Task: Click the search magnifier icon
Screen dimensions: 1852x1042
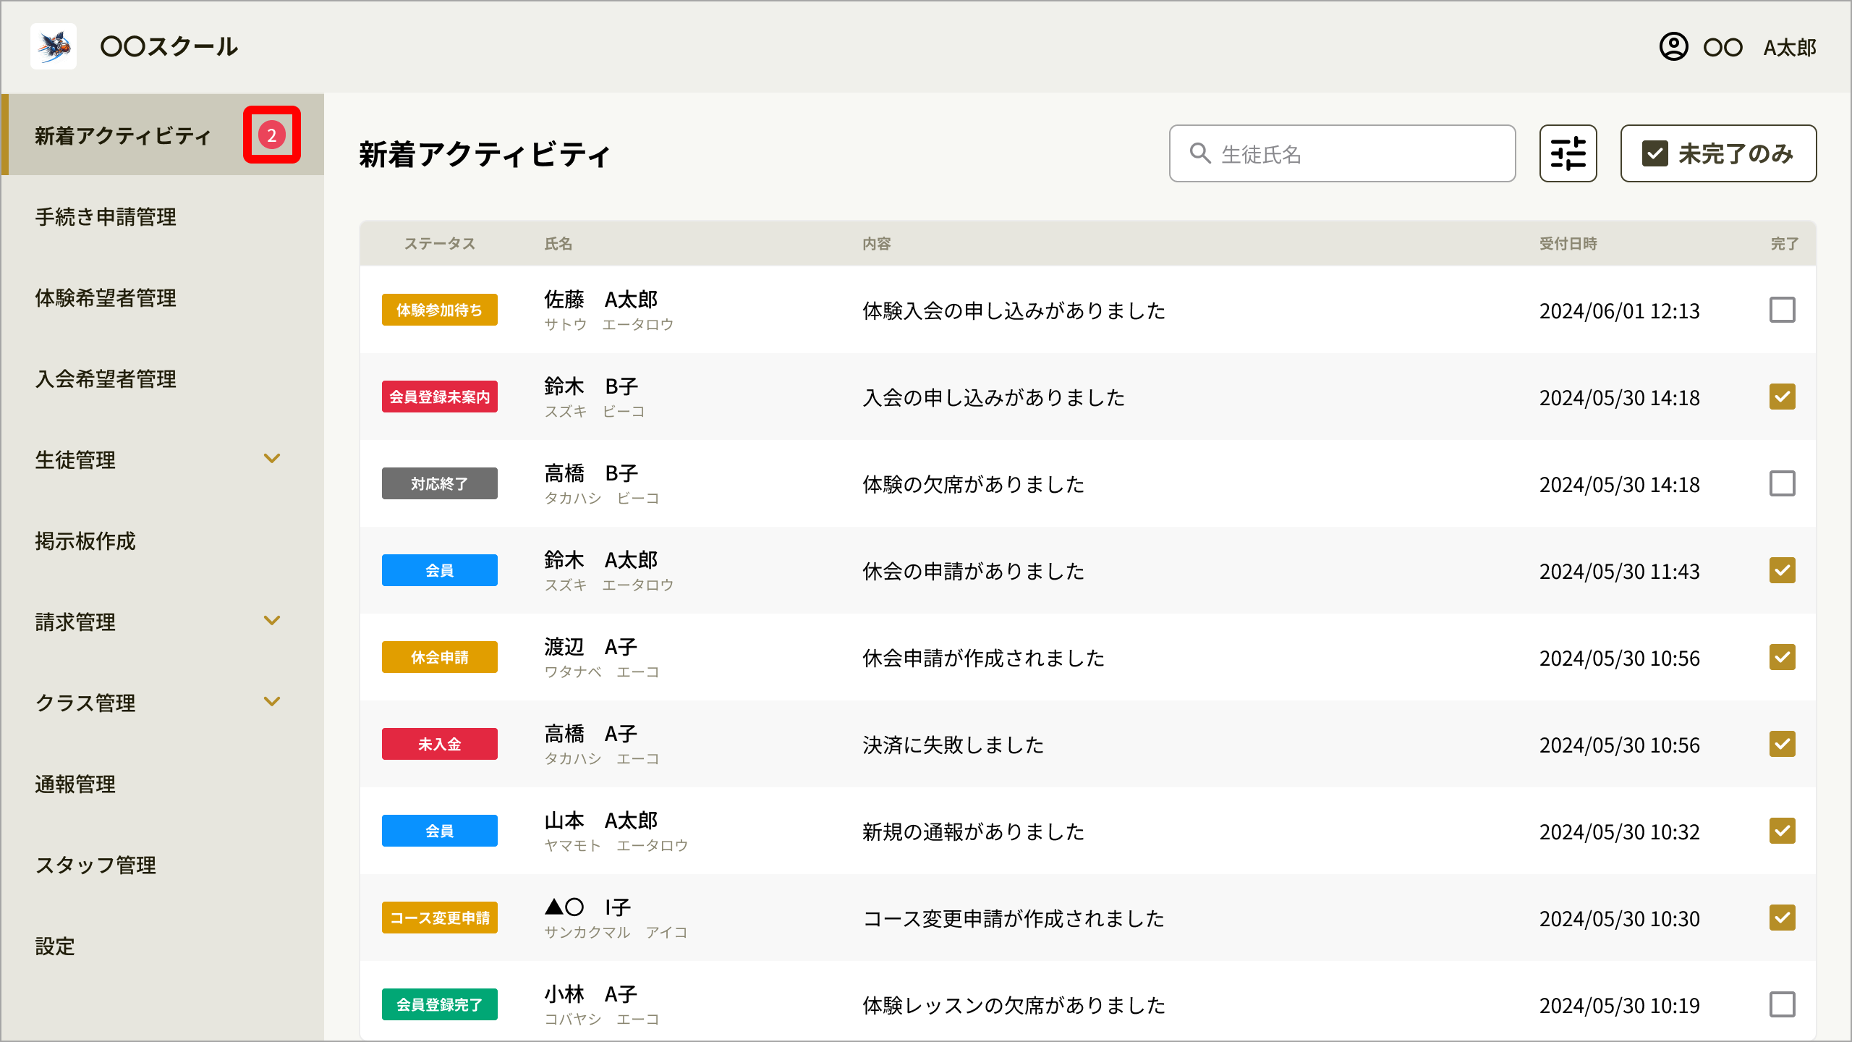Action: coord(1200,153)
